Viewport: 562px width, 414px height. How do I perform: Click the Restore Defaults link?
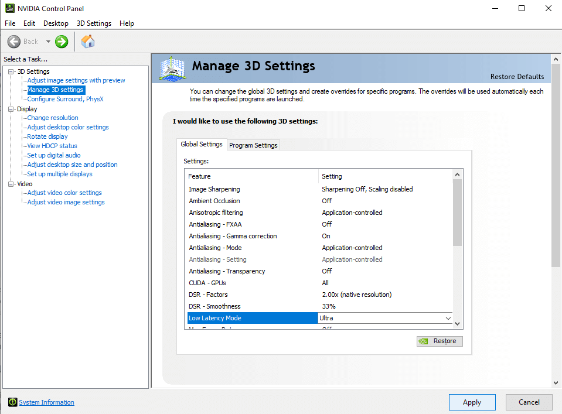click(517, 77)
